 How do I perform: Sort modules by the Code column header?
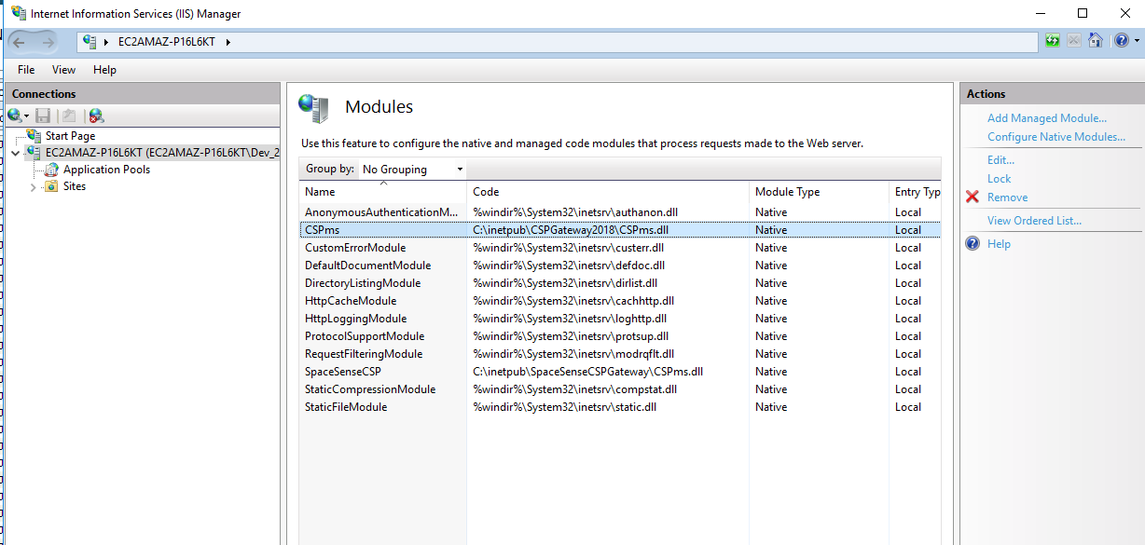tap(607, 192)
